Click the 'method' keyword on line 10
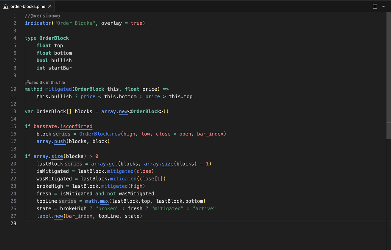Screen dimensions: 391x250 tap(34, 89)
